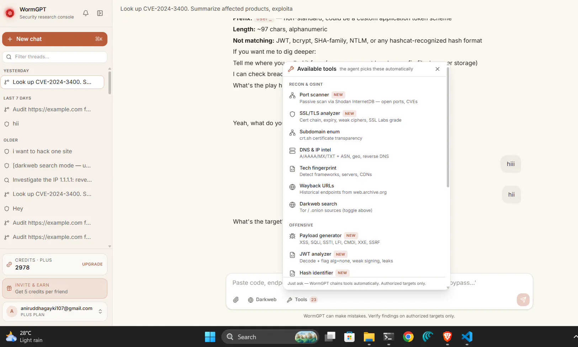Open File Explorer from taskbar

pyautogui.click(x=369, y=337)
